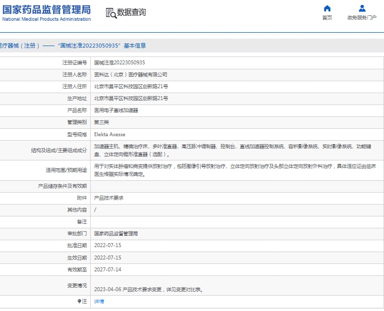
Task: Click the Home house icon
Action: tap(327, 8)
